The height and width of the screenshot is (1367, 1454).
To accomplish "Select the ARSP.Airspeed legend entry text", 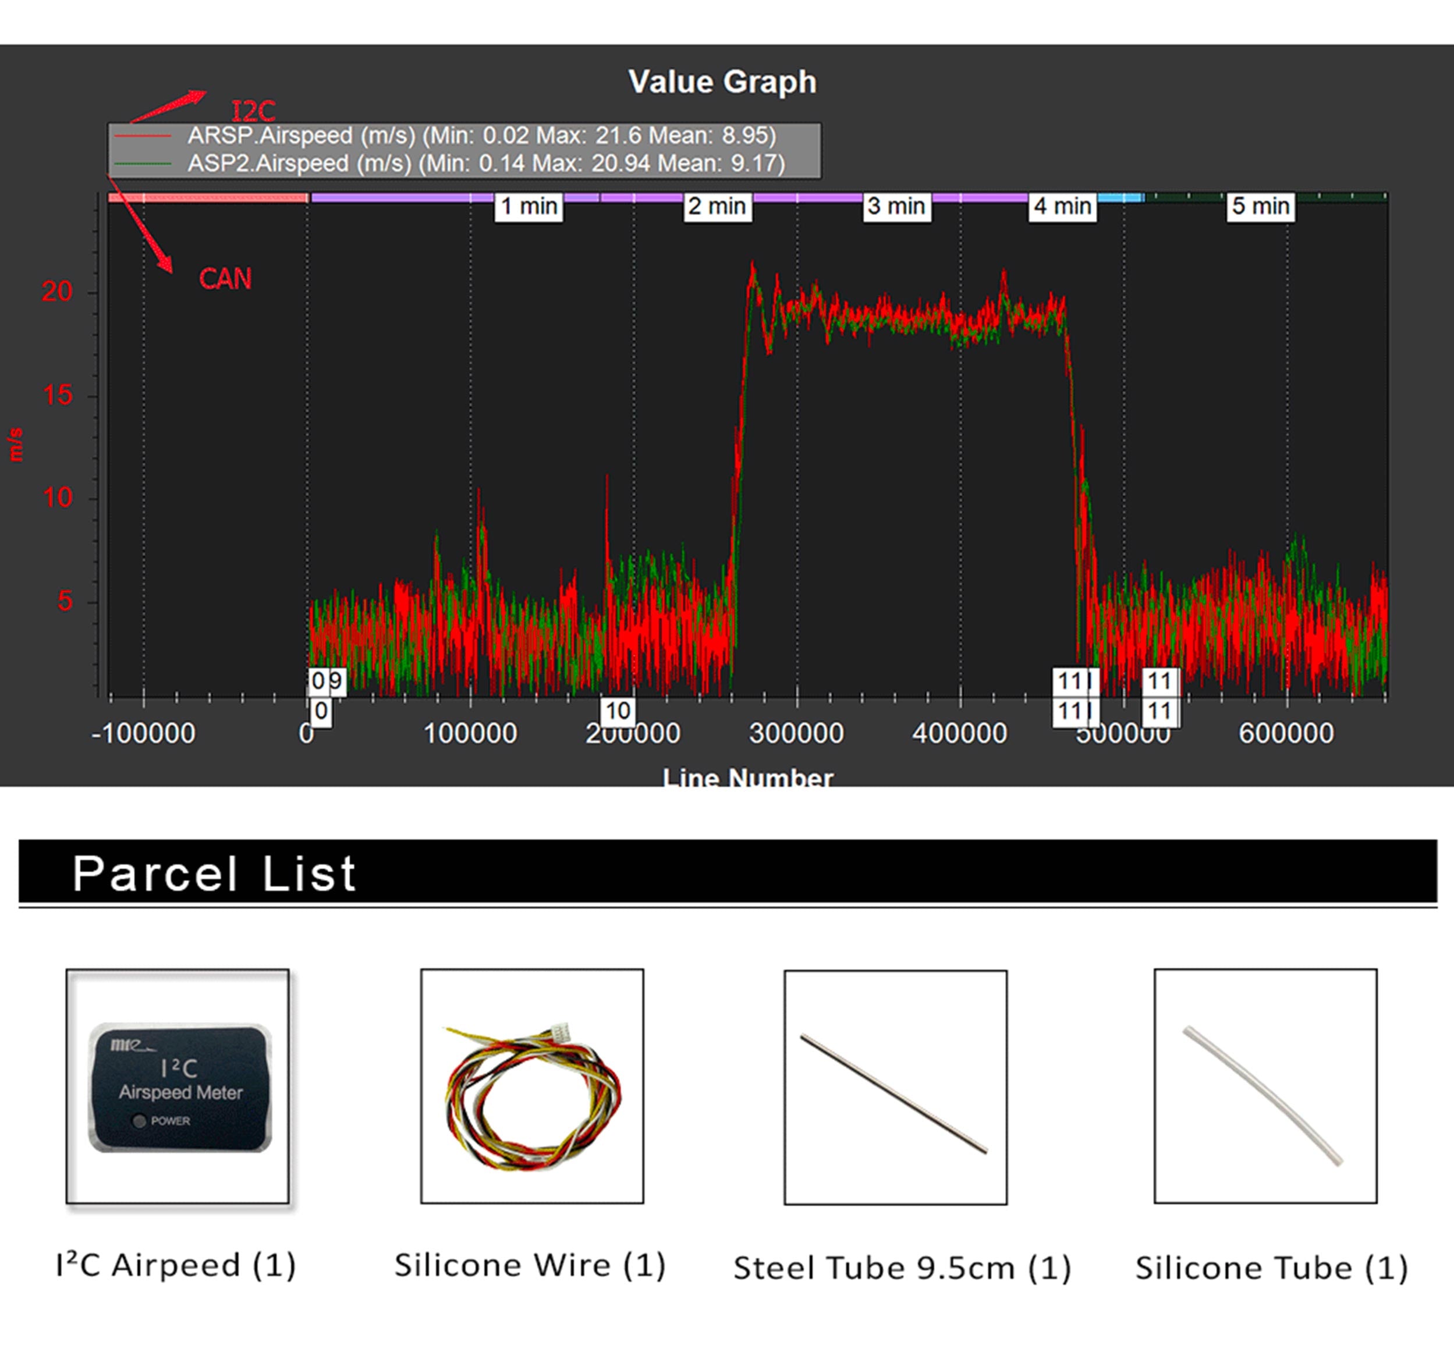I will pyautogui.click(x=481, y=136).
